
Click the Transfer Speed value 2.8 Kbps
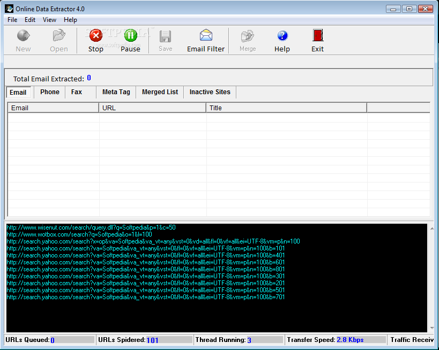click(350, 340)
